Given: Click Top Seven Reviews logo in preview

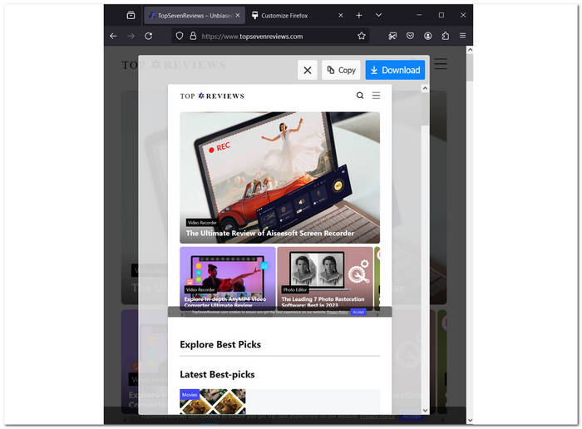Looking at the screenshot, I should [212, 96].
